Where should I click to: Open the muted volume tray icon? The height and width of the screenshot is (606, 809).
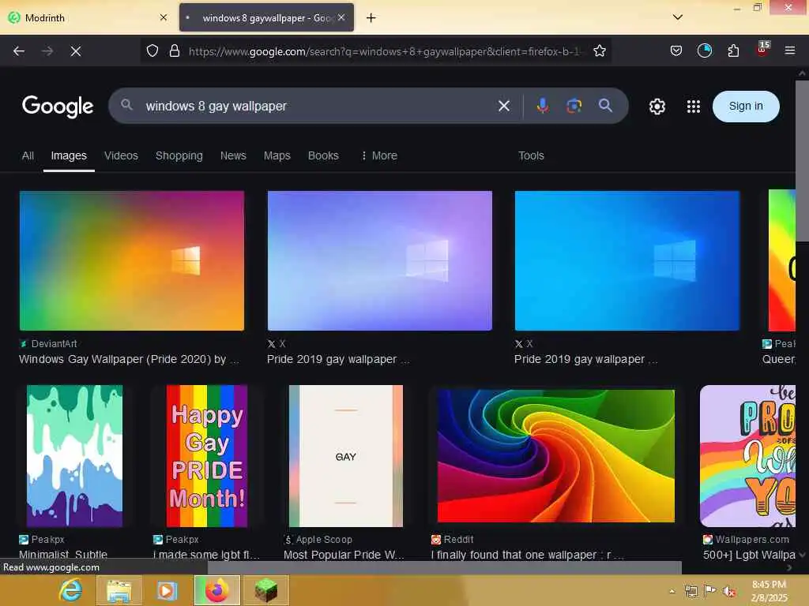729,591
